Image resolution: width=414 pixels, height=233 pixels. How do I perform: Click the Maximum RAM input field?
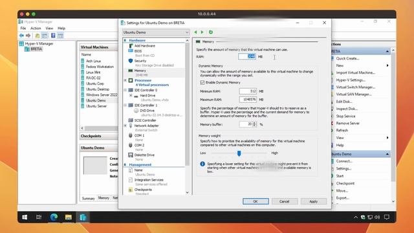click(248, 100)
